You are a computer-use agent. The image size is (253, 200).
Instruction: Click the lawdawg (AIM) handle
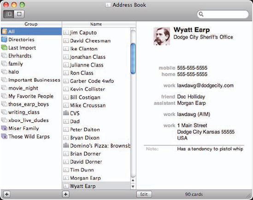(194, 114)
